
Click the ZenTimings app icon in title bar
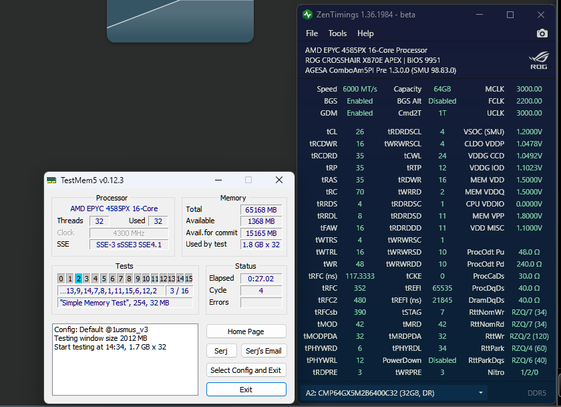pos(307,15)
